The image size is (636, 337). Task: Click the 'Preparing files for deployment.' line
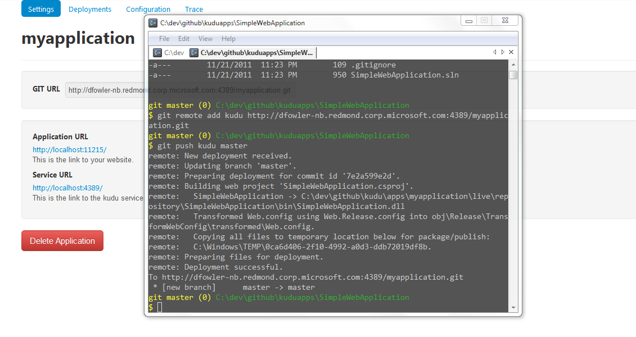tap(236, 257)
